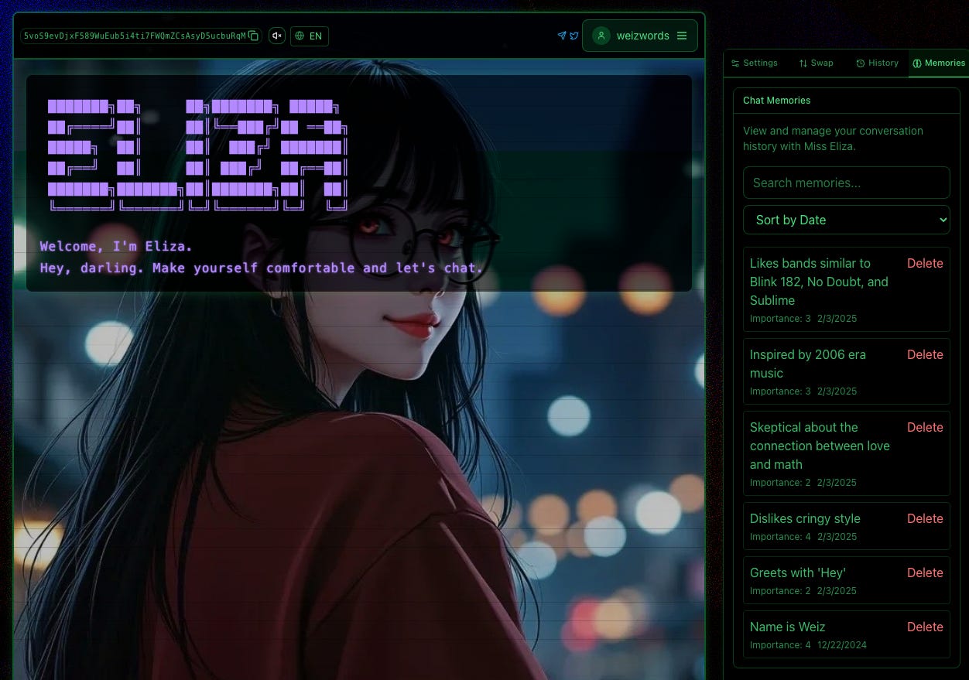Delete the Dislikes cringy style memory

[925, 518]
